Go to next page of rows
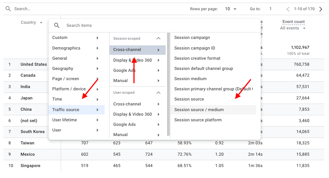The width and height of the screenshot is (329, 178). 321,9
